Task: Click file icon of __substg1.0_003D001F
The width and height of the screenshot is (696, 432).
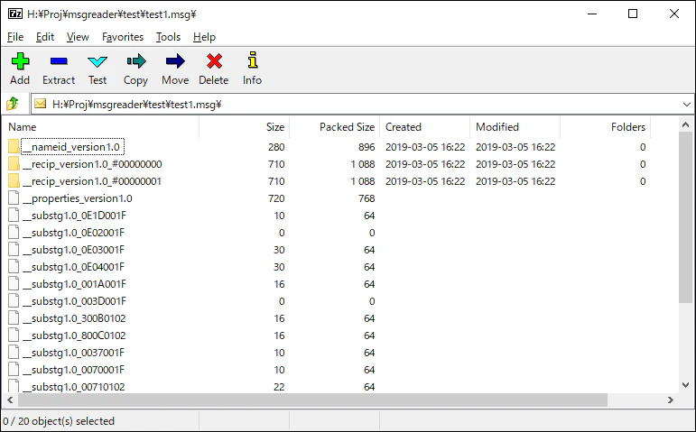Action: click(x=14, y=301)
